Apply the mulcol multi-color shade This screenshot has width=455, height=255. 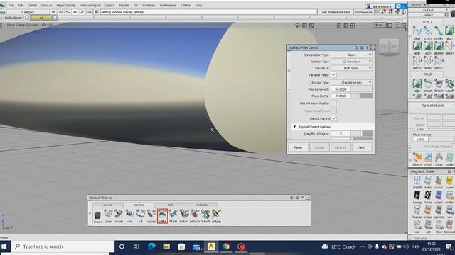tap(428, 182)
